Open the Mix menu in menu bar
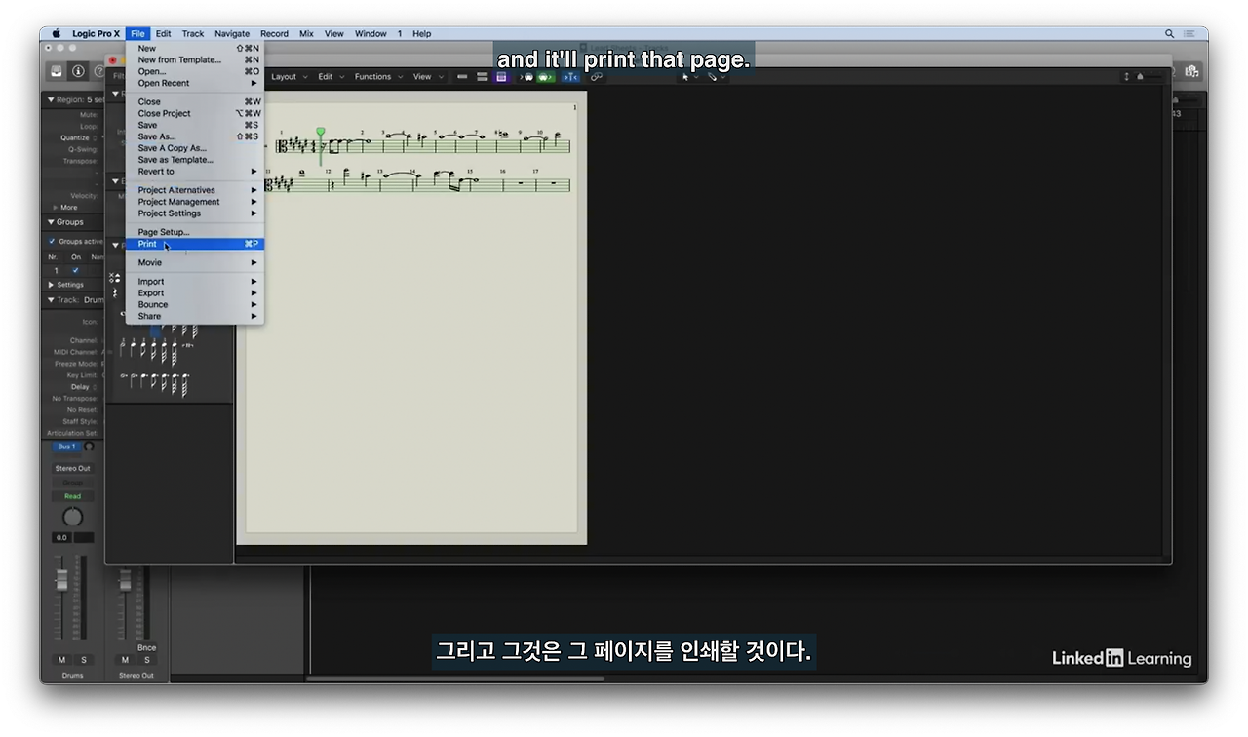The image size is (1248, 737). point(306,33)
